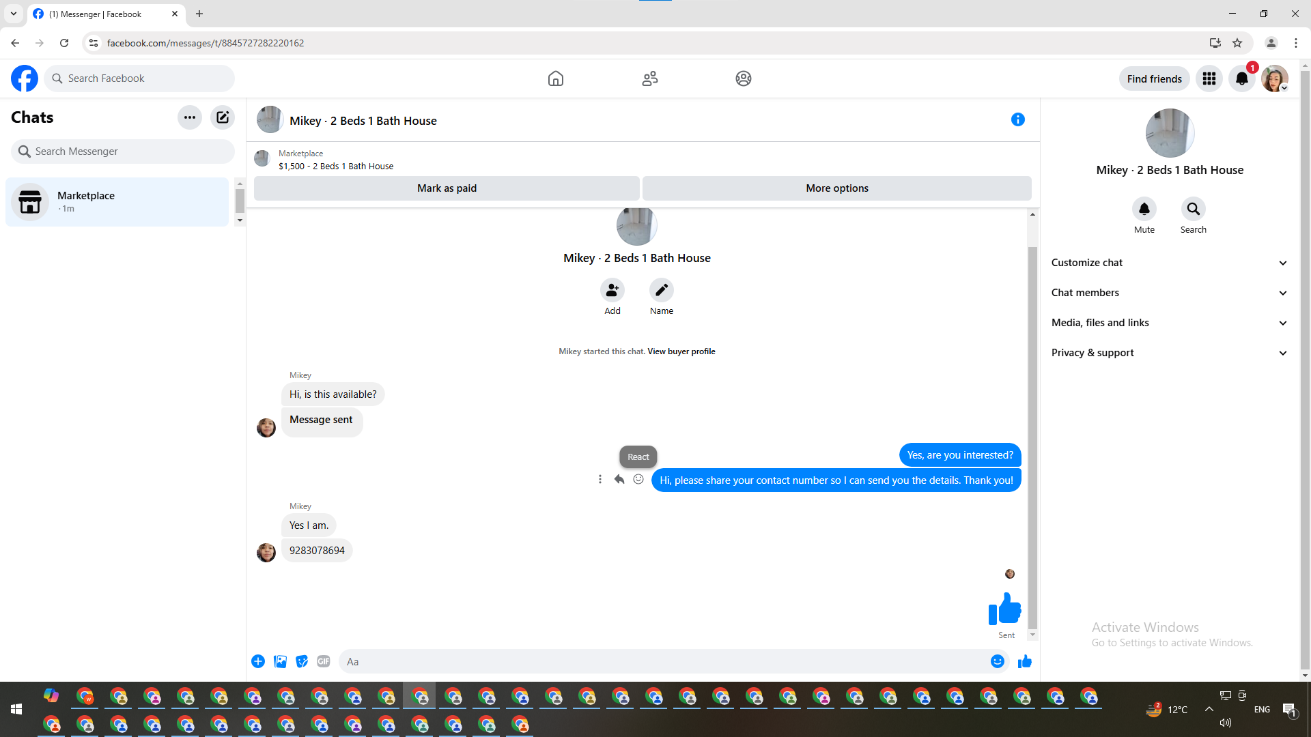
Task: Open the Facebook menu grid icon
Action: pyautogui.click(x=1209, y=78)
